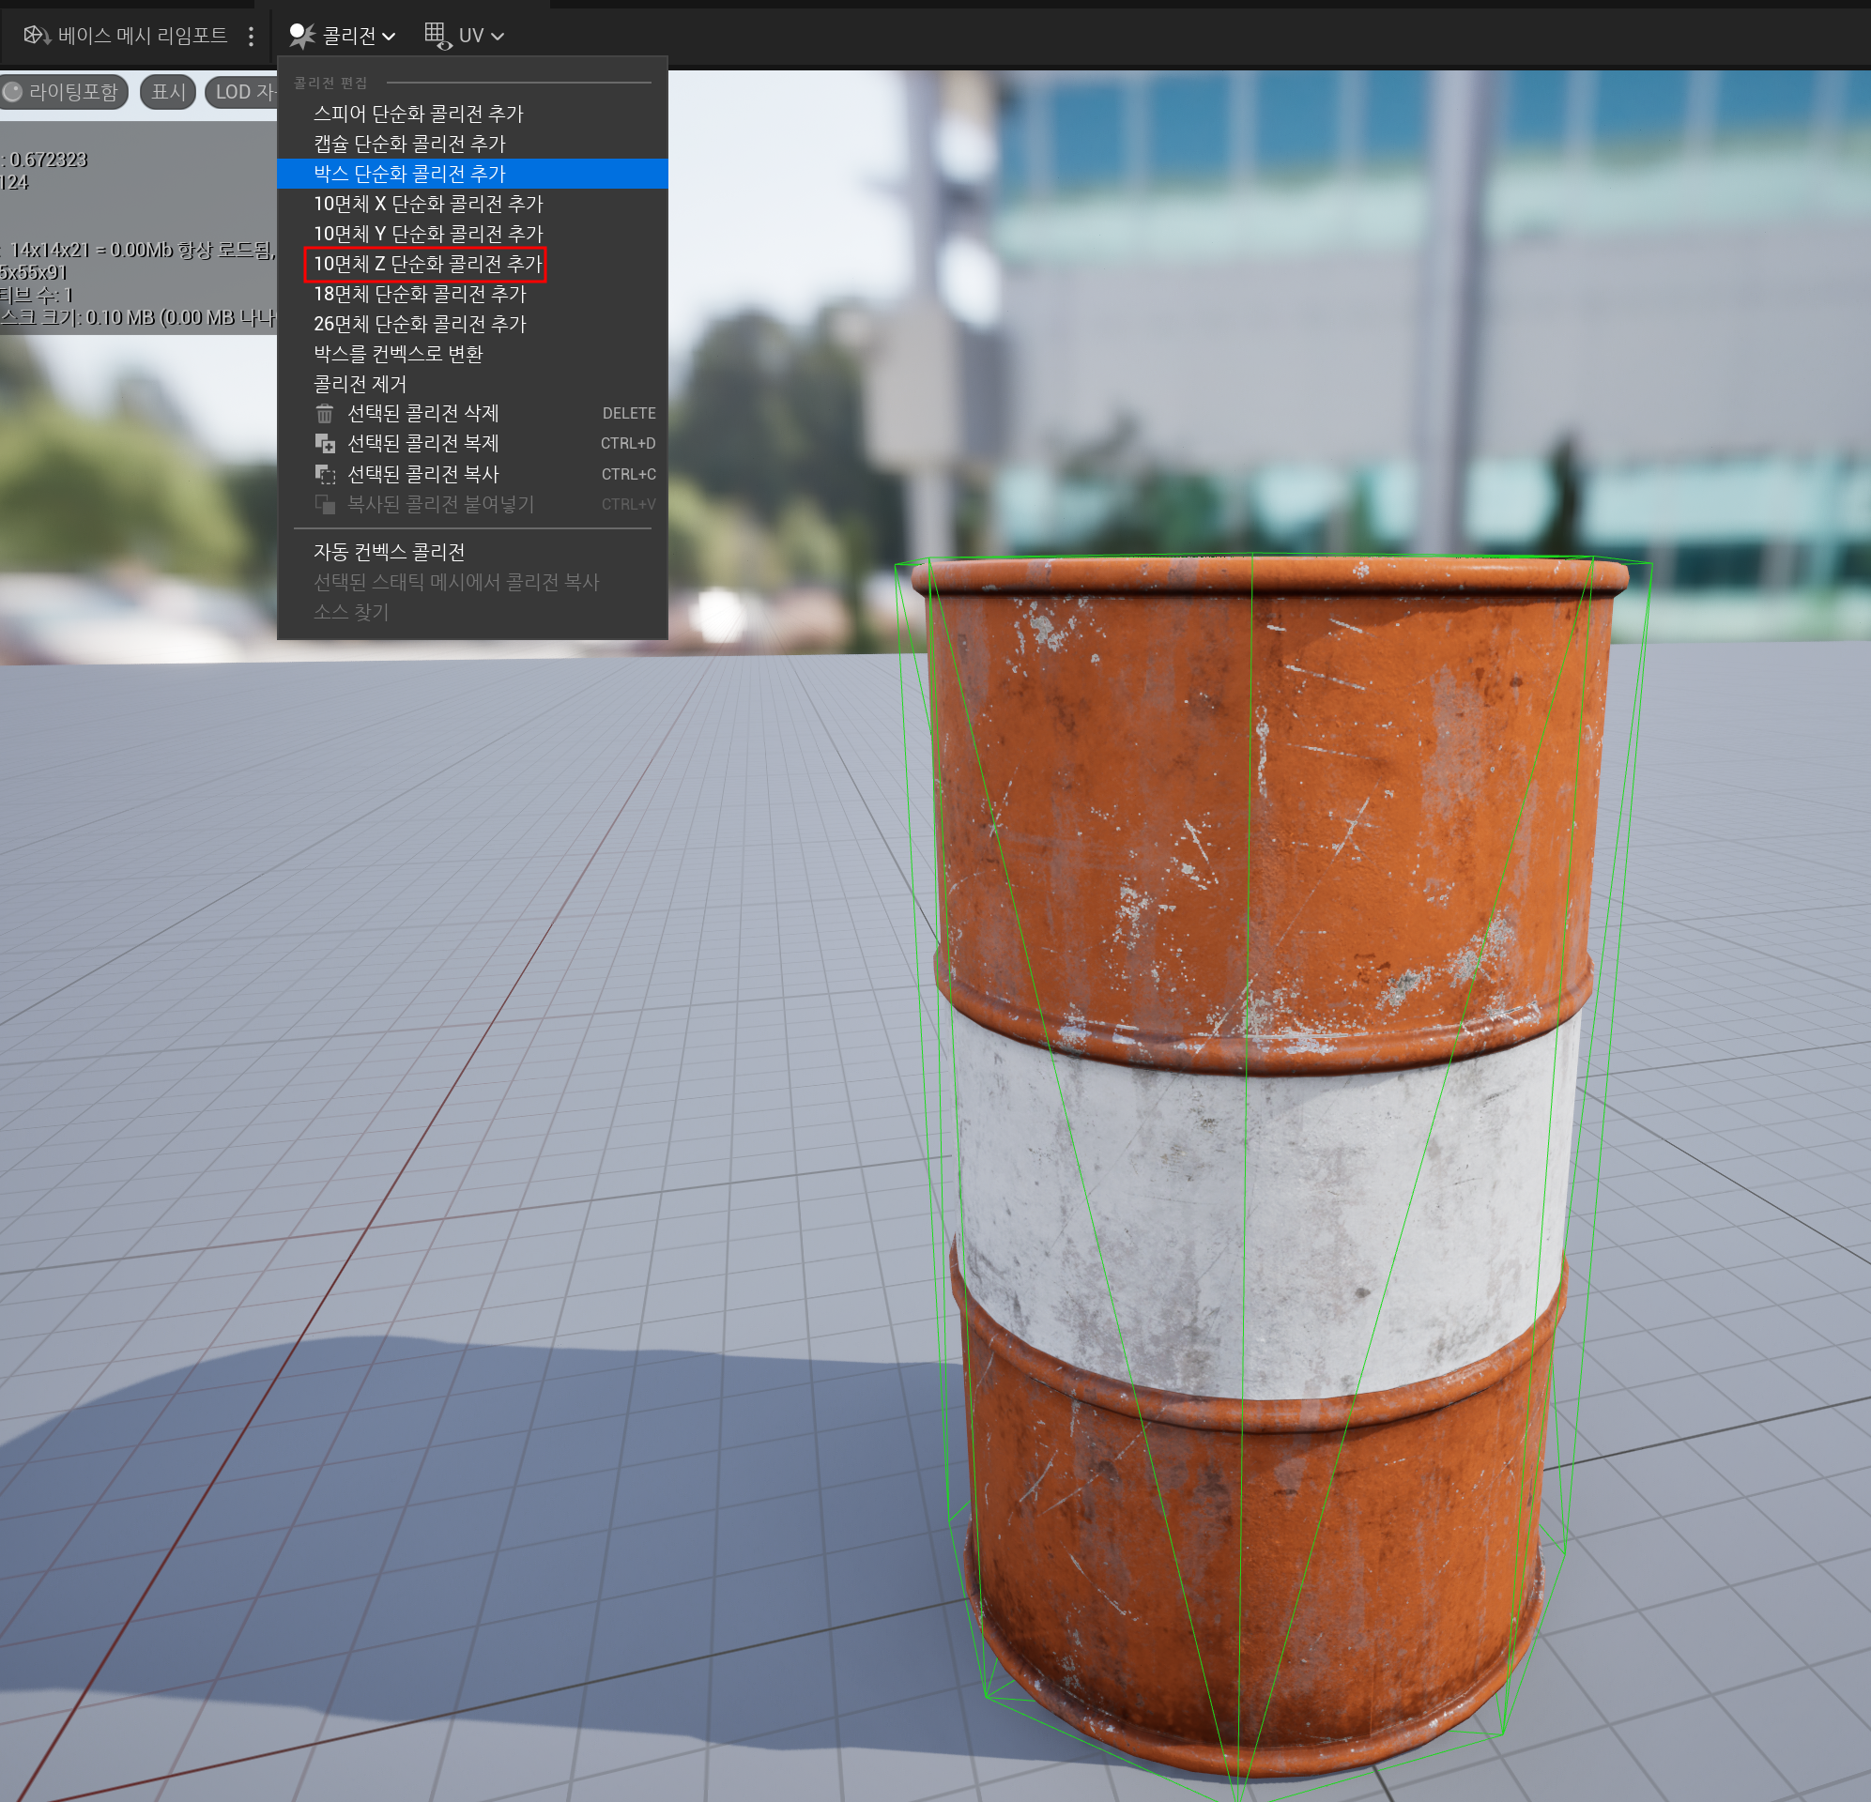1871x1802 pixels.
Task: Click the paste copied collision icon
Action: point(325,504)
